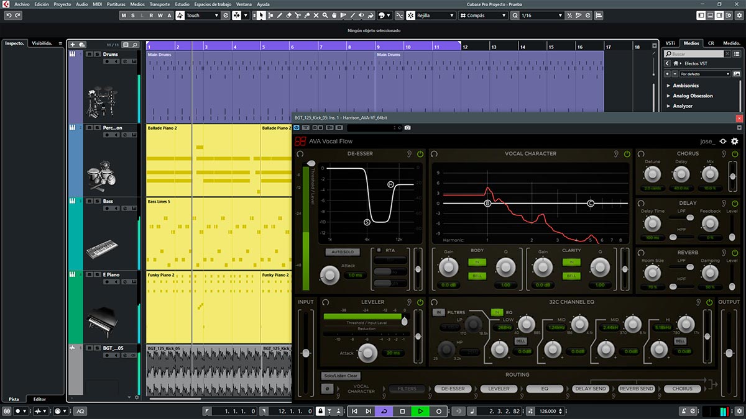Toggle the Clarity IN button
Viewport: 746px width, 419px height.
click(x=571, y=263)
